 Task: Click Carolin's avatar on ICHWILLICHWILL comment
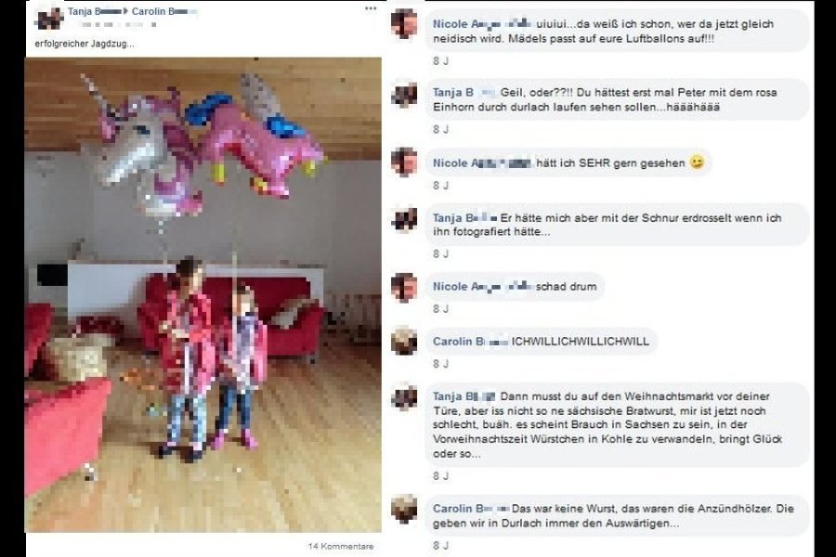pos(404,341)
